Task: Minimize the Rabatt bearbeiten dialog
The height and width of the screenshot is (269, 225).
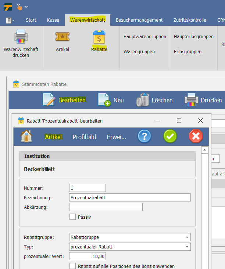Action: [158, 121]
